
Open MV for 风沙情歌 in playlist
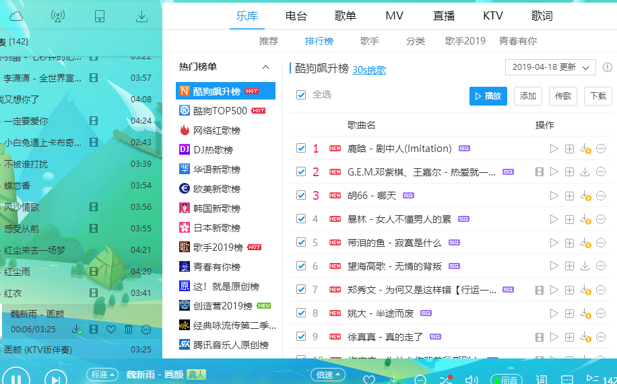click(94, 206)
